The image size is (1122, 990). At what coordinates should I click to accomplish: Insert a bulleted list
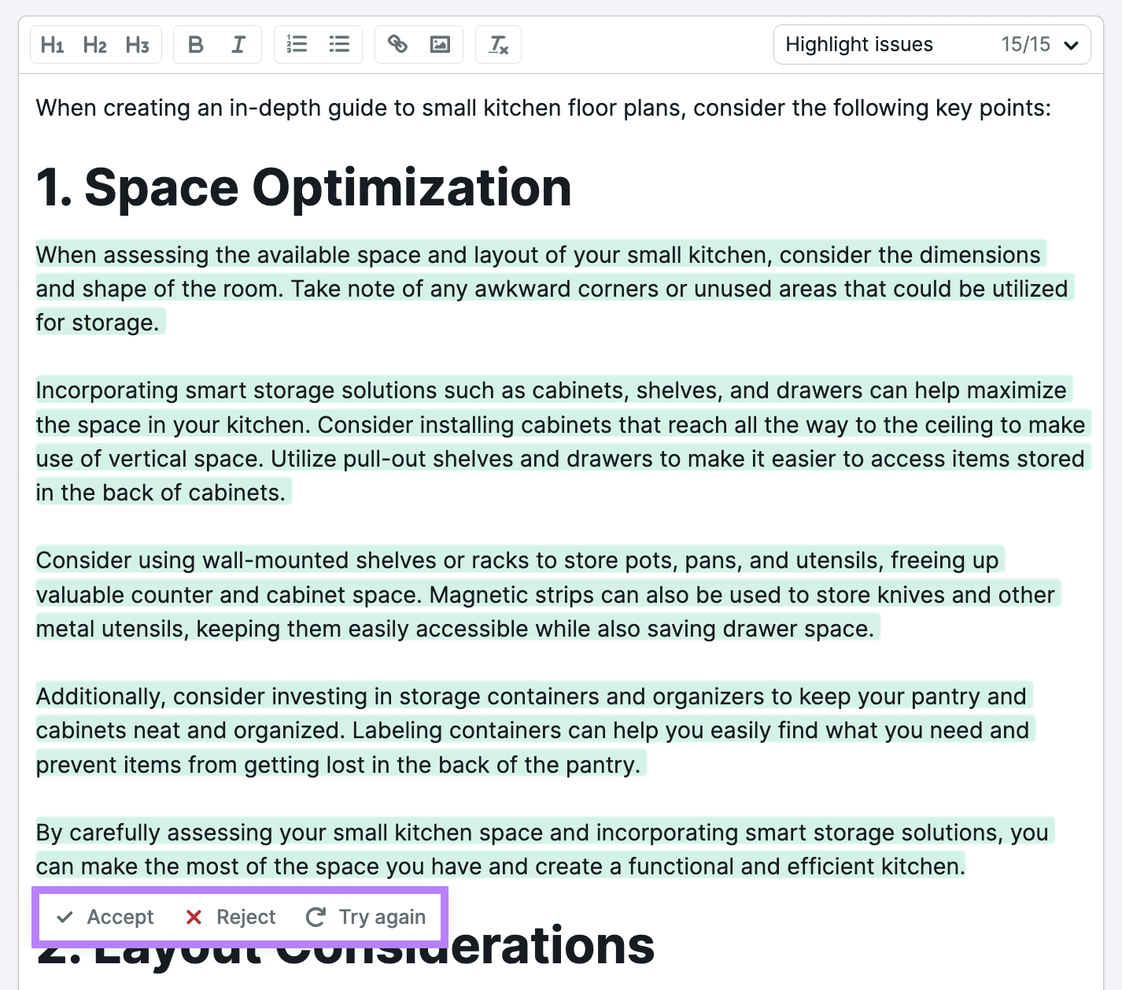pos(339,45)
